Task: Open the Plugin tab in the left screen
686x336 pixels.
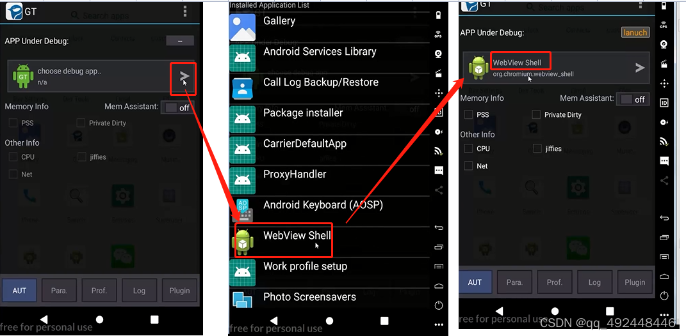Action: (179, 291)
